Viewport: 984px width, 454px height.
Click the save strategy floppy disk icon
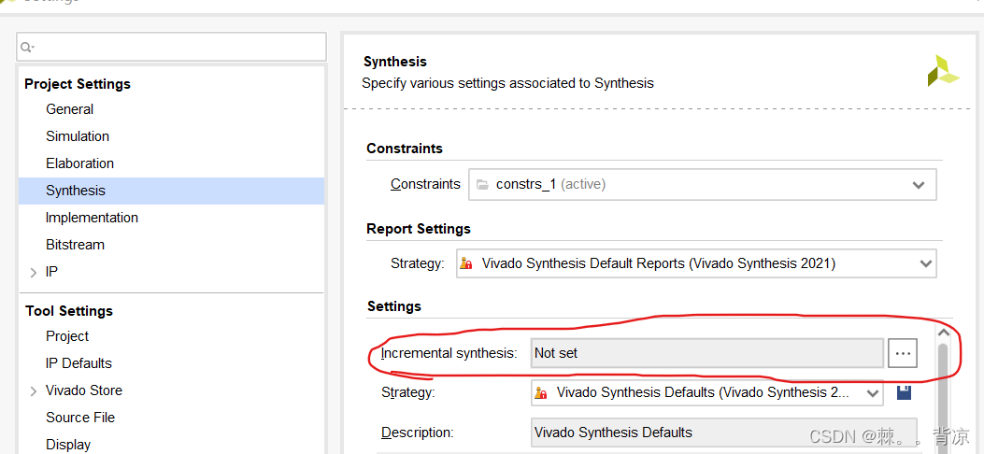pos(904,392)
